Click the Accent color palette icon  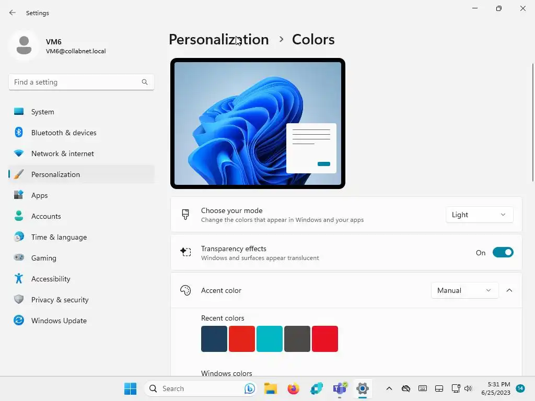tap(185, 290)
